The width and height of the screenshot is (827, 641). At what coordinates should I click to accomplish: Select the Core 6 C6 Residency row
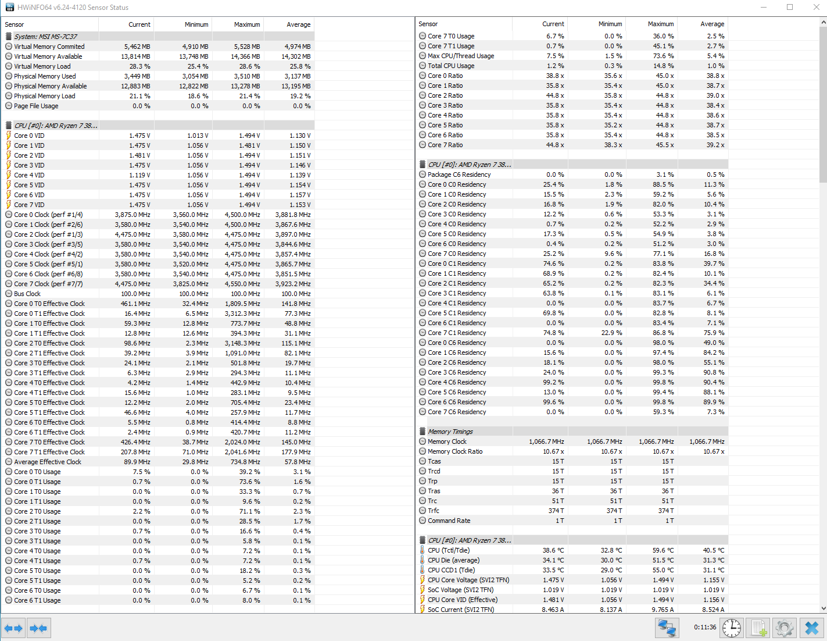click(x=572, y=402)
